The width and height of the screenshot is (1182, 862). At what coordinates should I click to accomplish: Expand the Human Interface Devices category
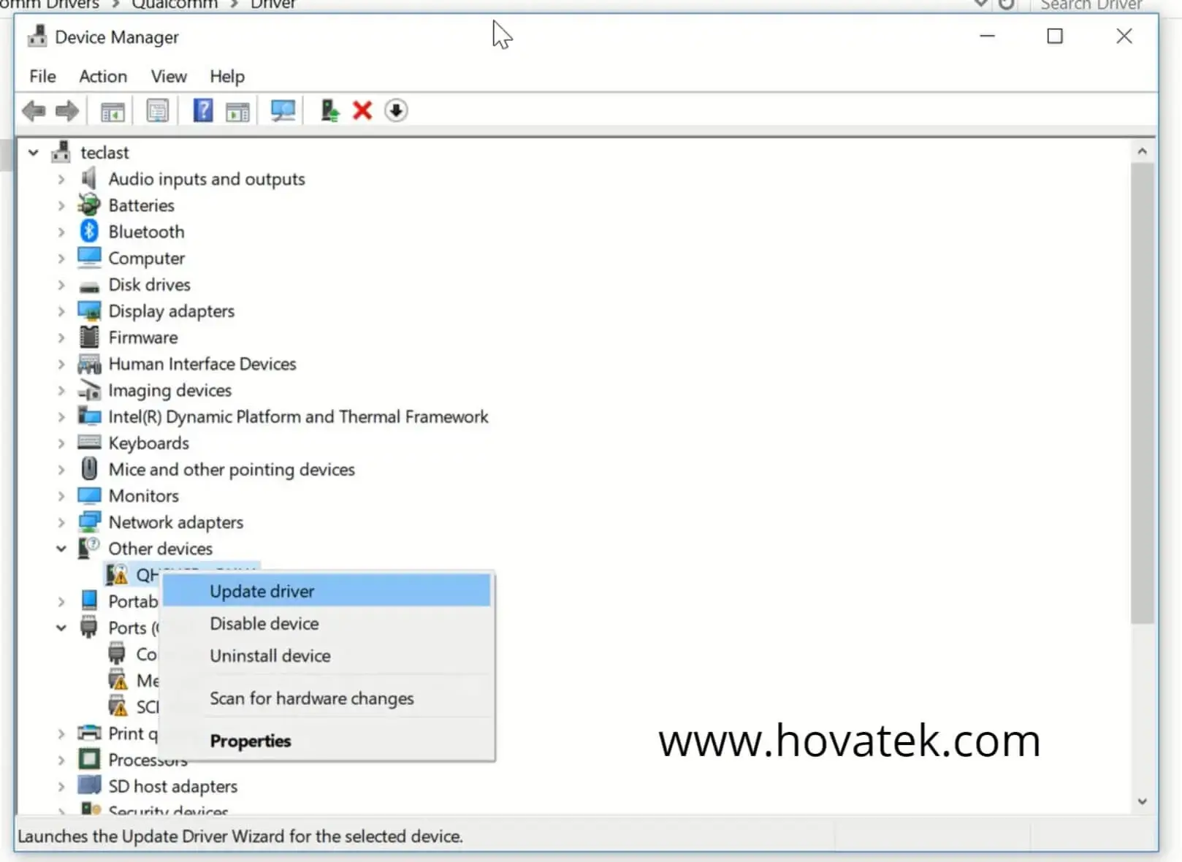[x=61, y=363]
